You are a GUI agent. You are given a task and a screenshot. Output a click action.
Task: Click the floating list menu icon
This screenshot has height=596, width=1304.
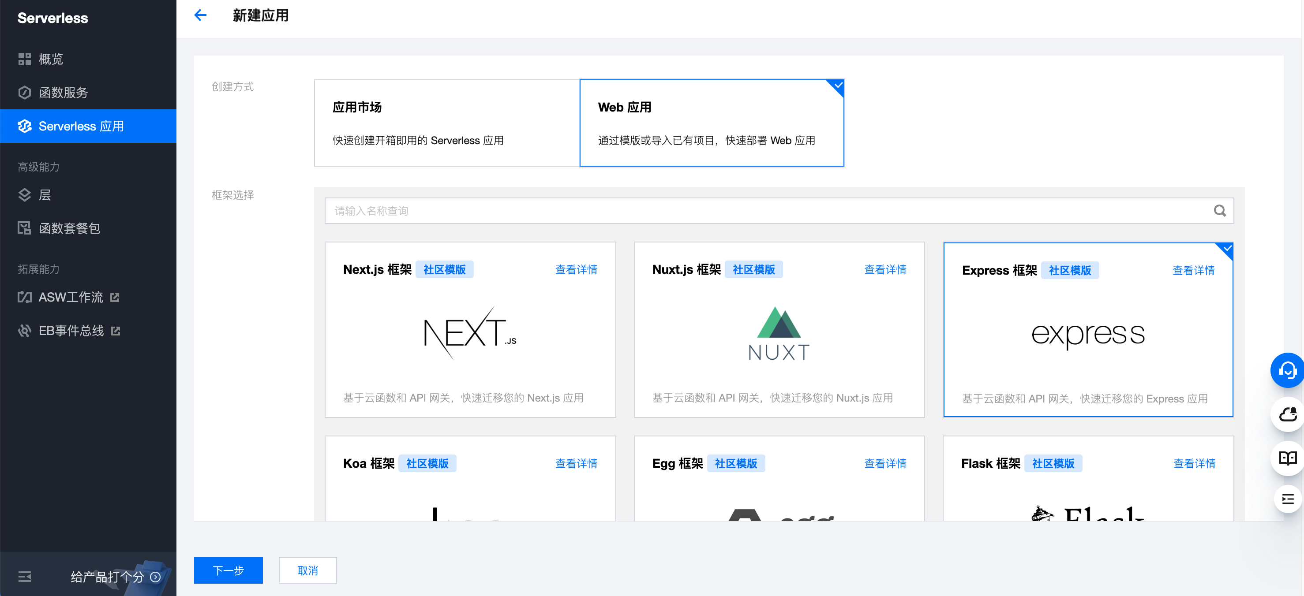[1287, 499]
